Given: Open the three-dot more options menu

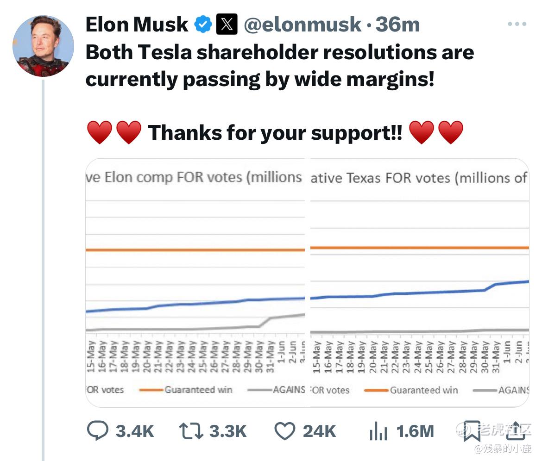Looking at the screenshot, I should pos(517,24).
